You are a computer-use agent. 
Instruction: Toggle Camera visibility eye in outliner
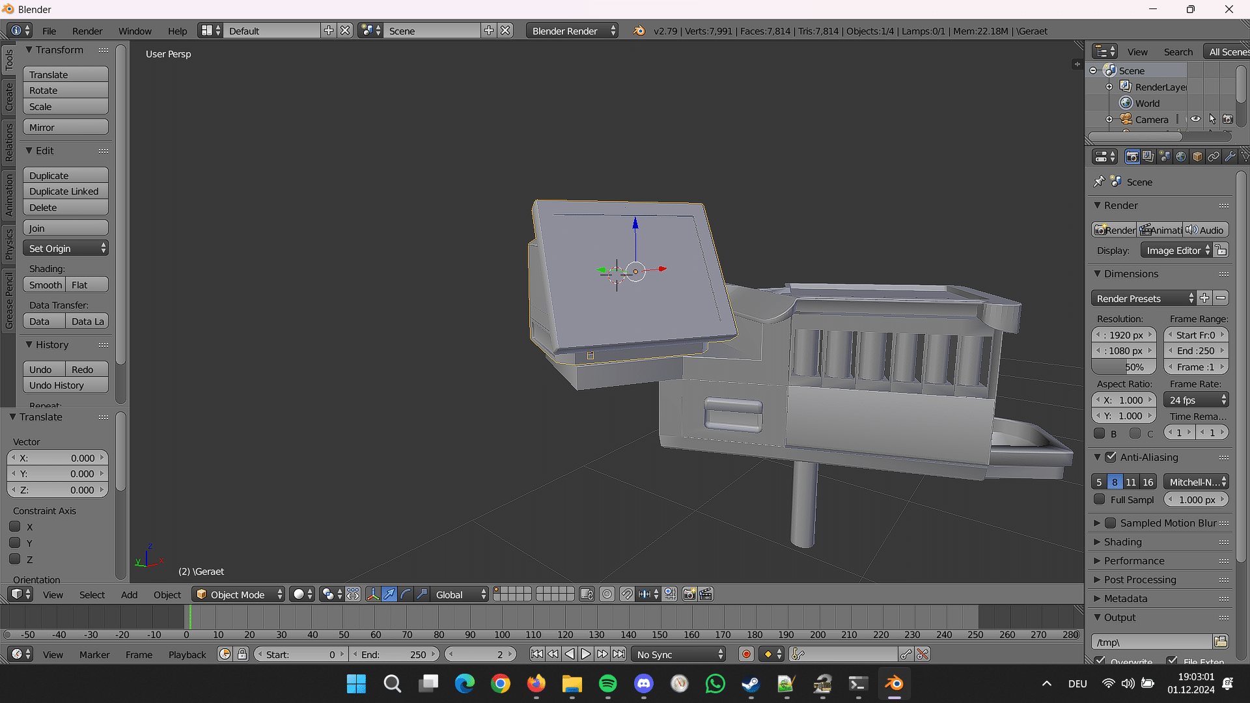click(1195, 119)
